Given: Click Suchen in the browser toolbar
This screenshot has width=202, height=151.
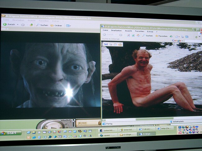Looking at the screenshot, I should [148, 36].
